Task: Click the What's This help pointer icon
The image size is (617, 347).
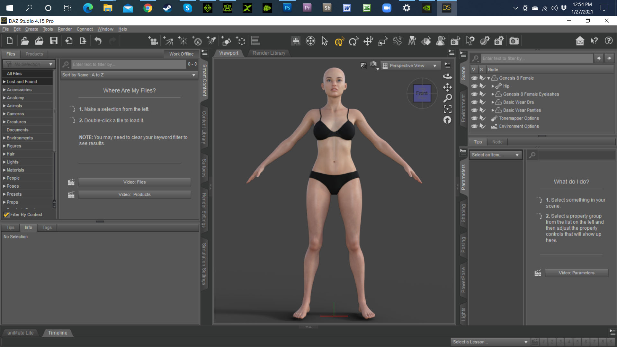Action: point(595,41)
